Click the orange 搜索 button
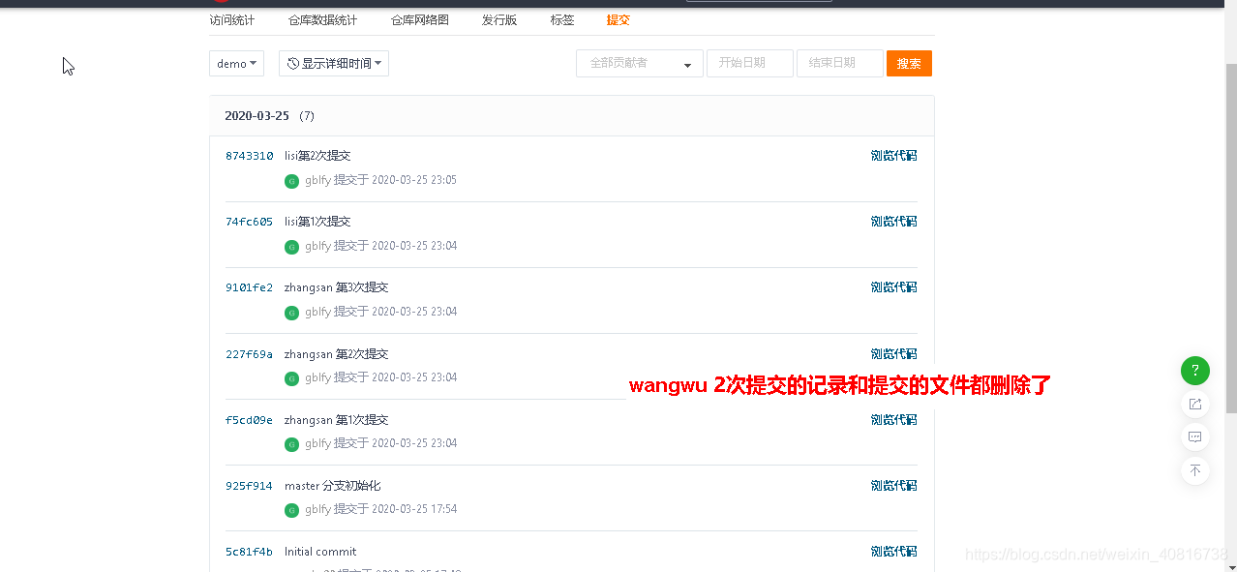 point(909,64)
